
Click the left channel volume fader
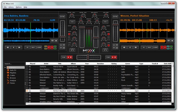click(82, 37)
